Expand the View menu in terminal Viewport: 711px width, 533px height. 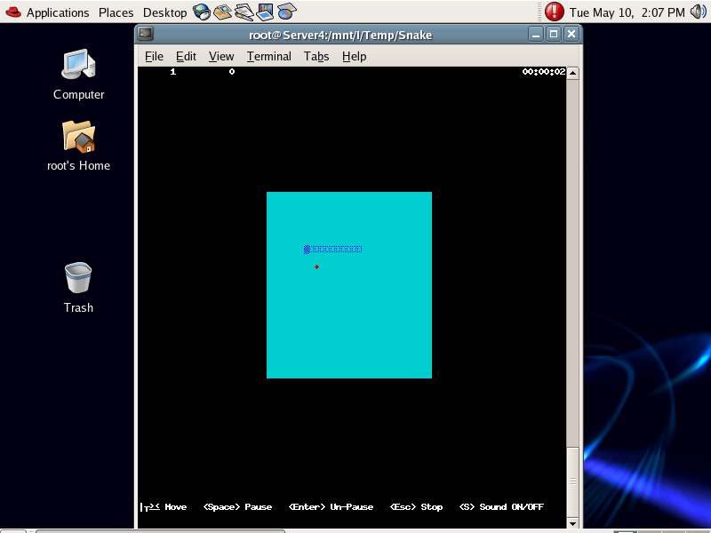(x=221, y=56)
